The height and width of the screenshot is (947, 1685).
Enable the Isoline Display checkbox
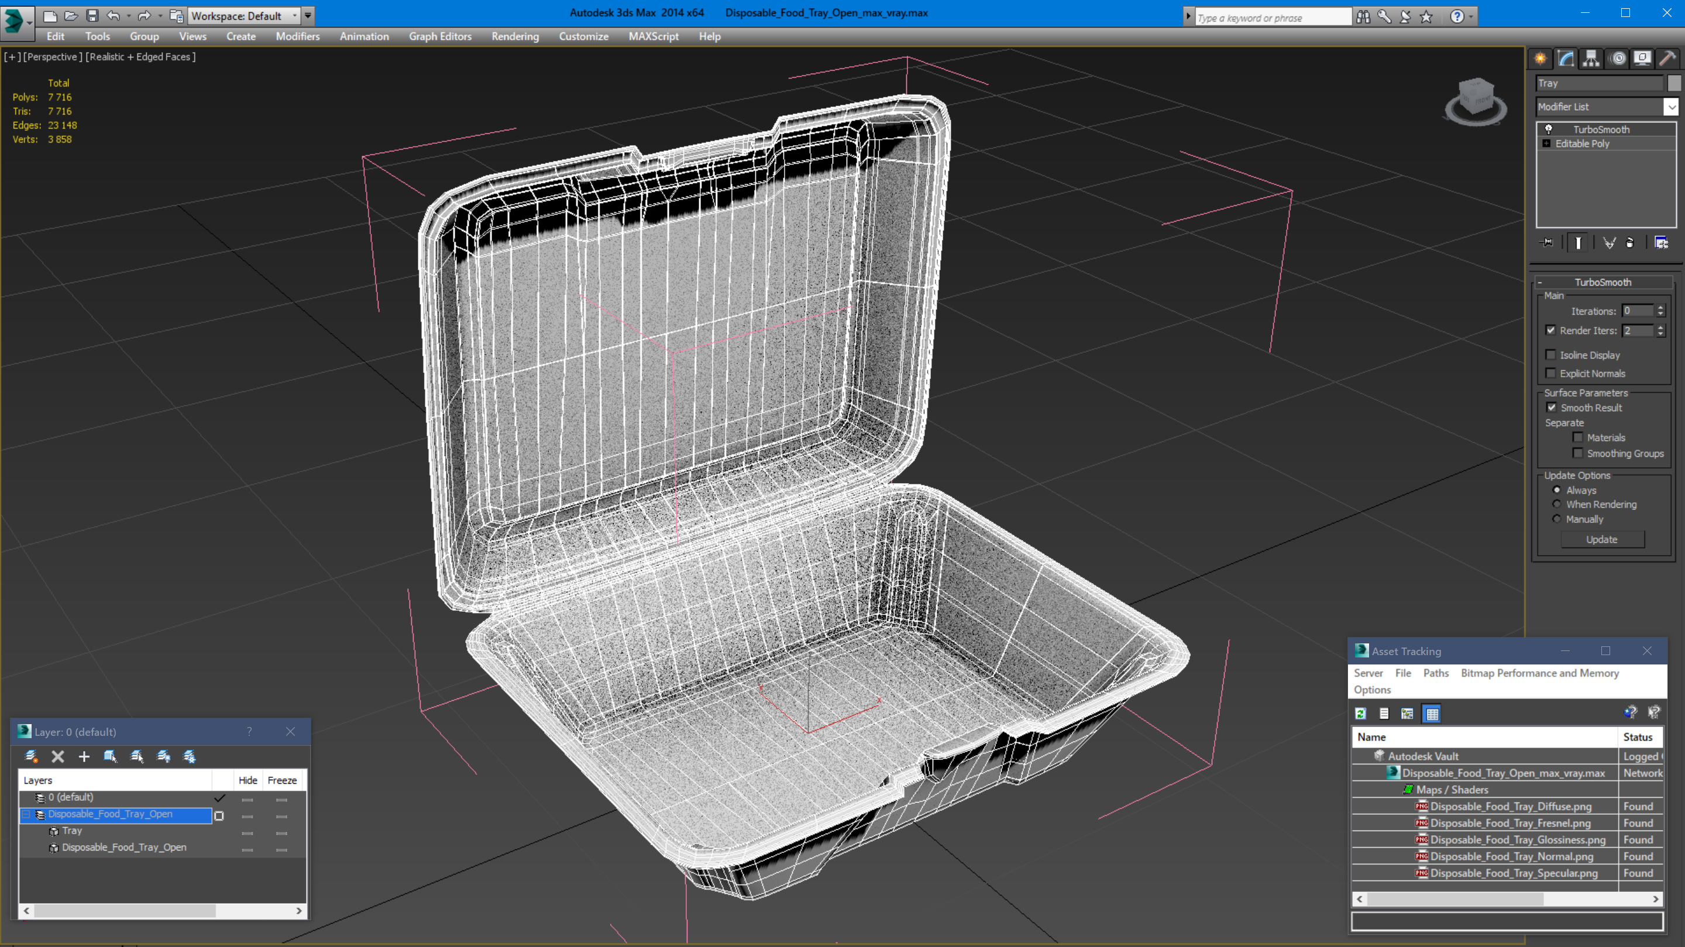[x=1552, y=356]
